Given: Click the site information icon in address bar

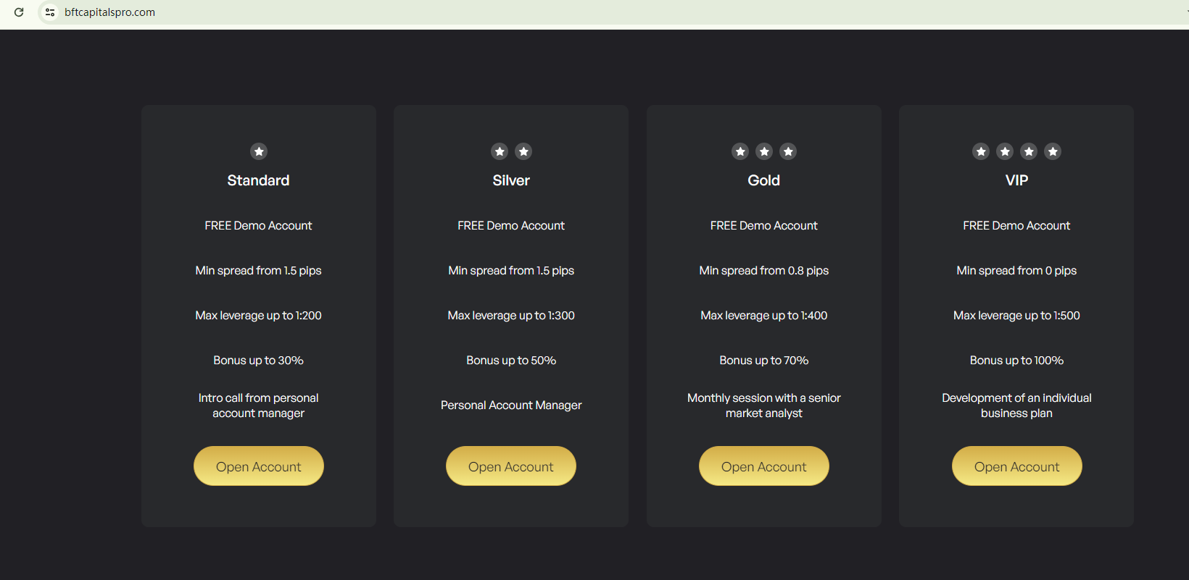Looking at the screenshot, I should 50,12.
